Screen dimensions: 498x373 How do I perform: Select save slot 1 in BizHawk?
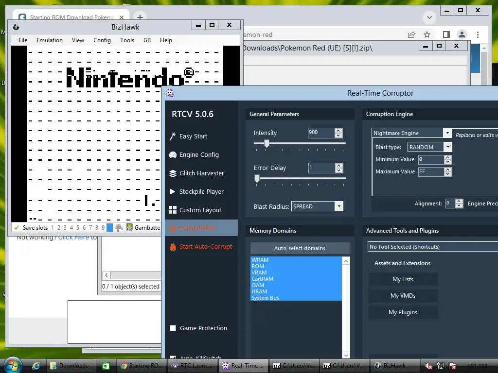pos(53,227)
